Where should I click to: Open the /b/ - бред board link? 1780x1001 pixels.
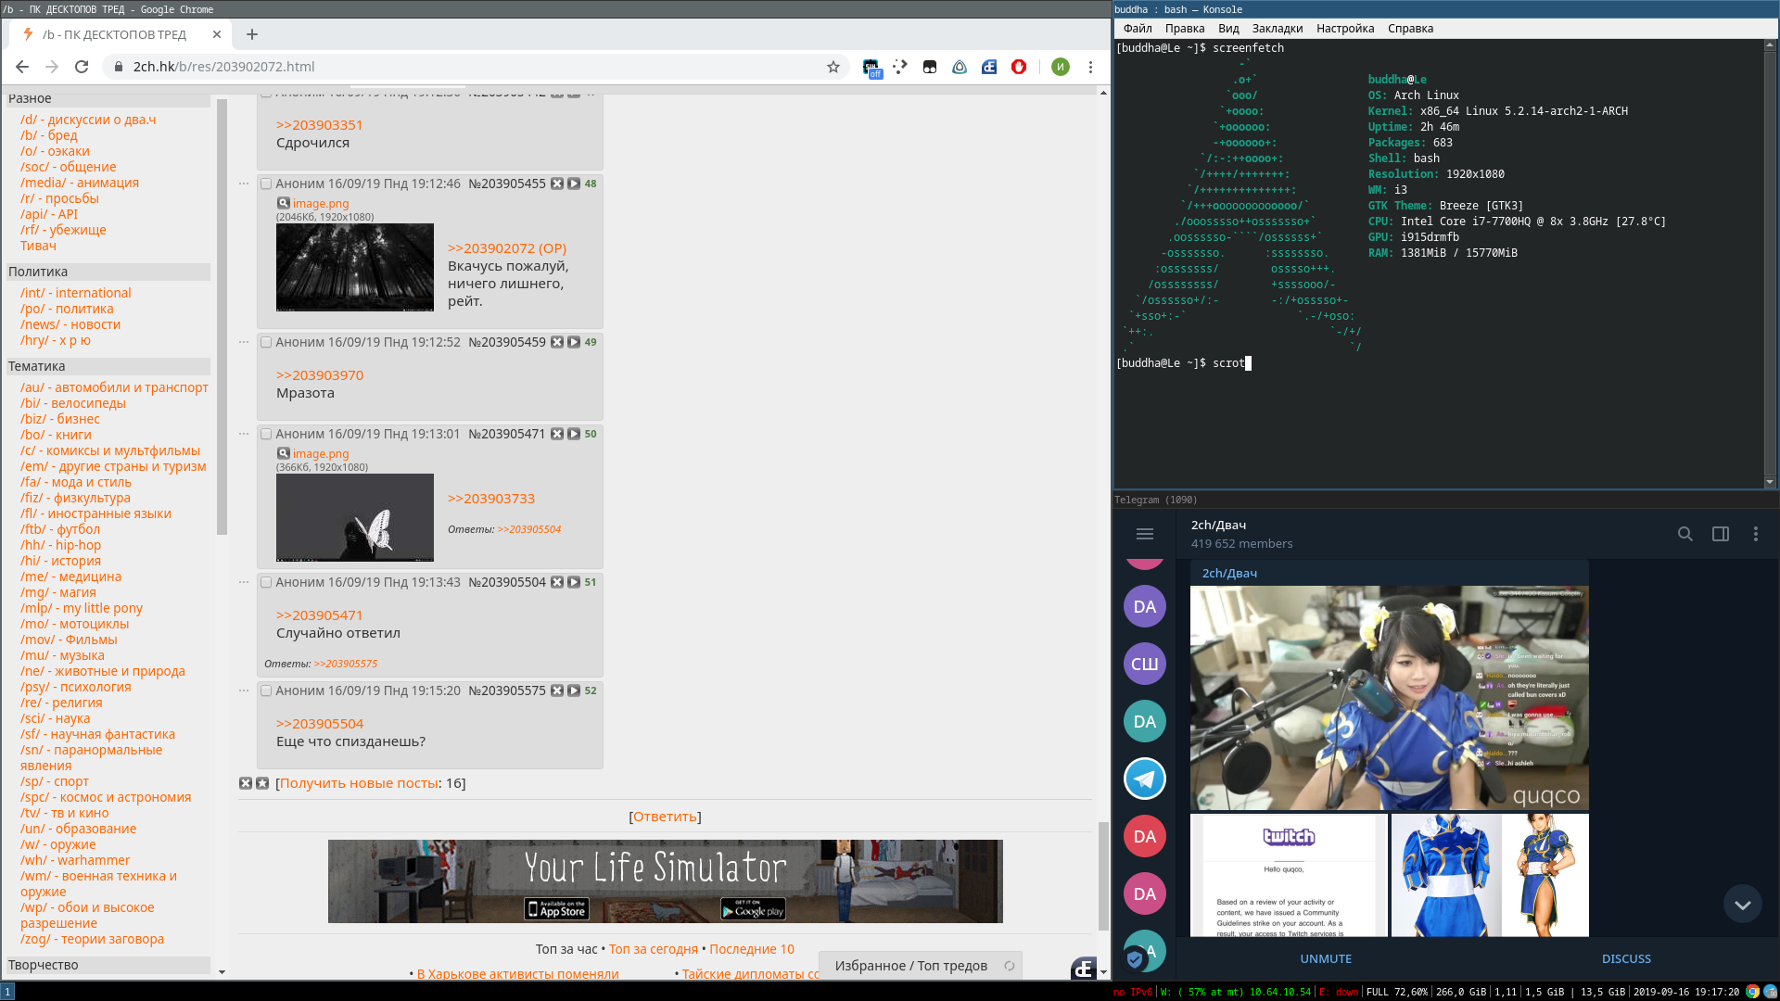49,135
